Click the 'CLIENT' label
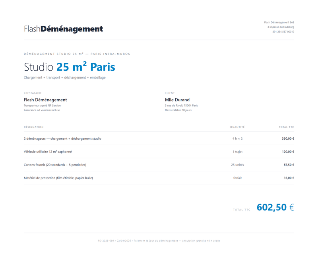318x262 pixels. coord(170,93)
